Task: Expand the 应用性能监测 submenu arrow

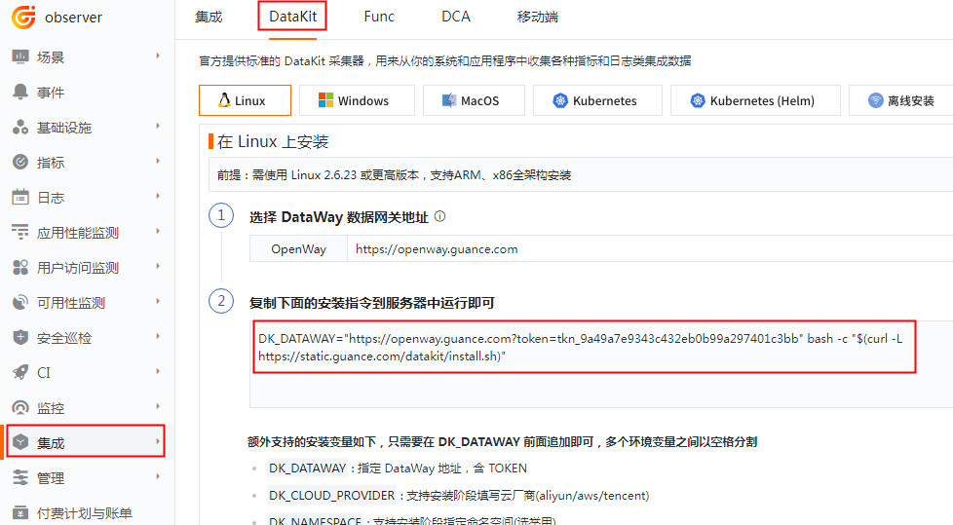Action: (x=158, y=231)
